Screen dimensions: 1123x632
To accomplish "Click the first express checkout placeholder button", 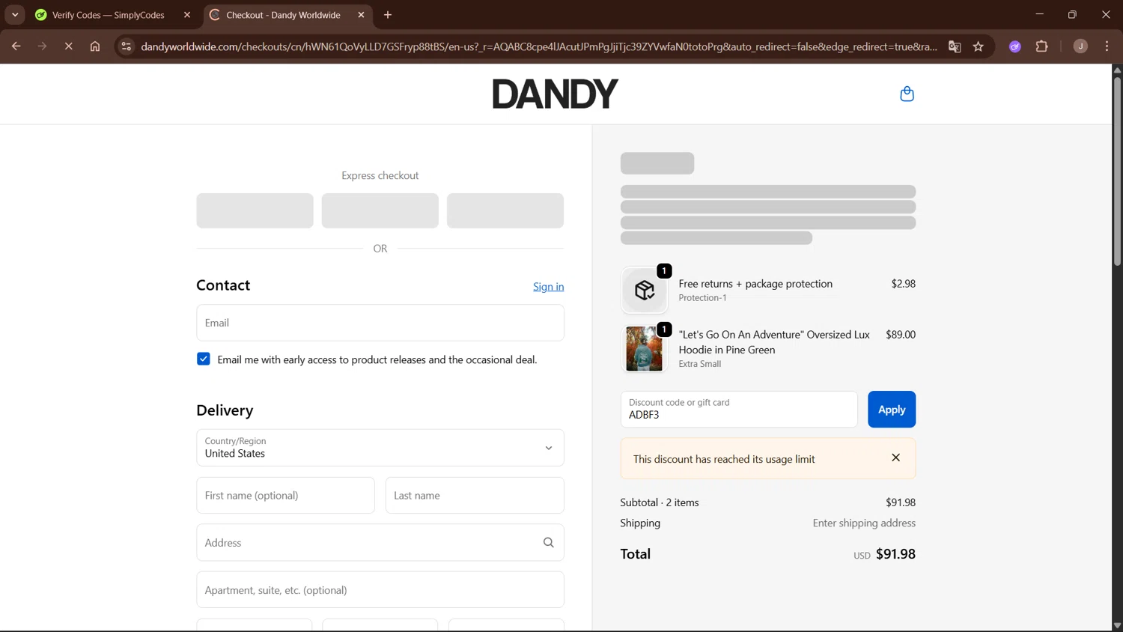I will (x=255, y=210).
